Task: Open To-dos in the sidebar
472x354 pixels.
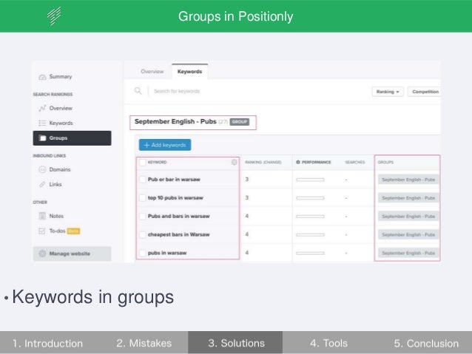Action: [57, 231]
